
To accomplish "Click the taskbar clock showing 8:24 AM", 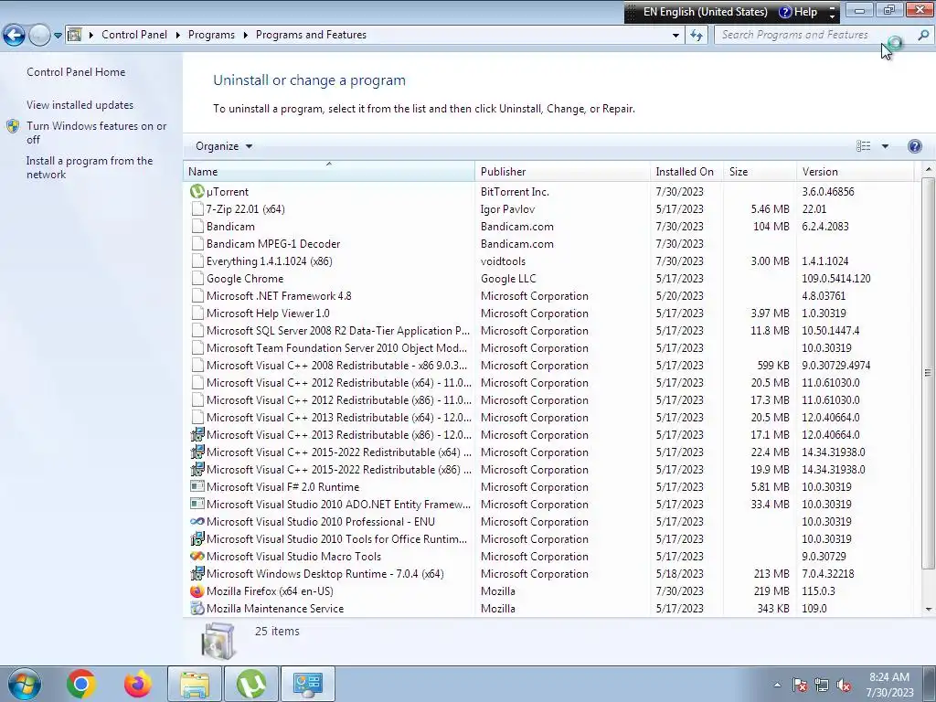I will (x=889, y=684).
